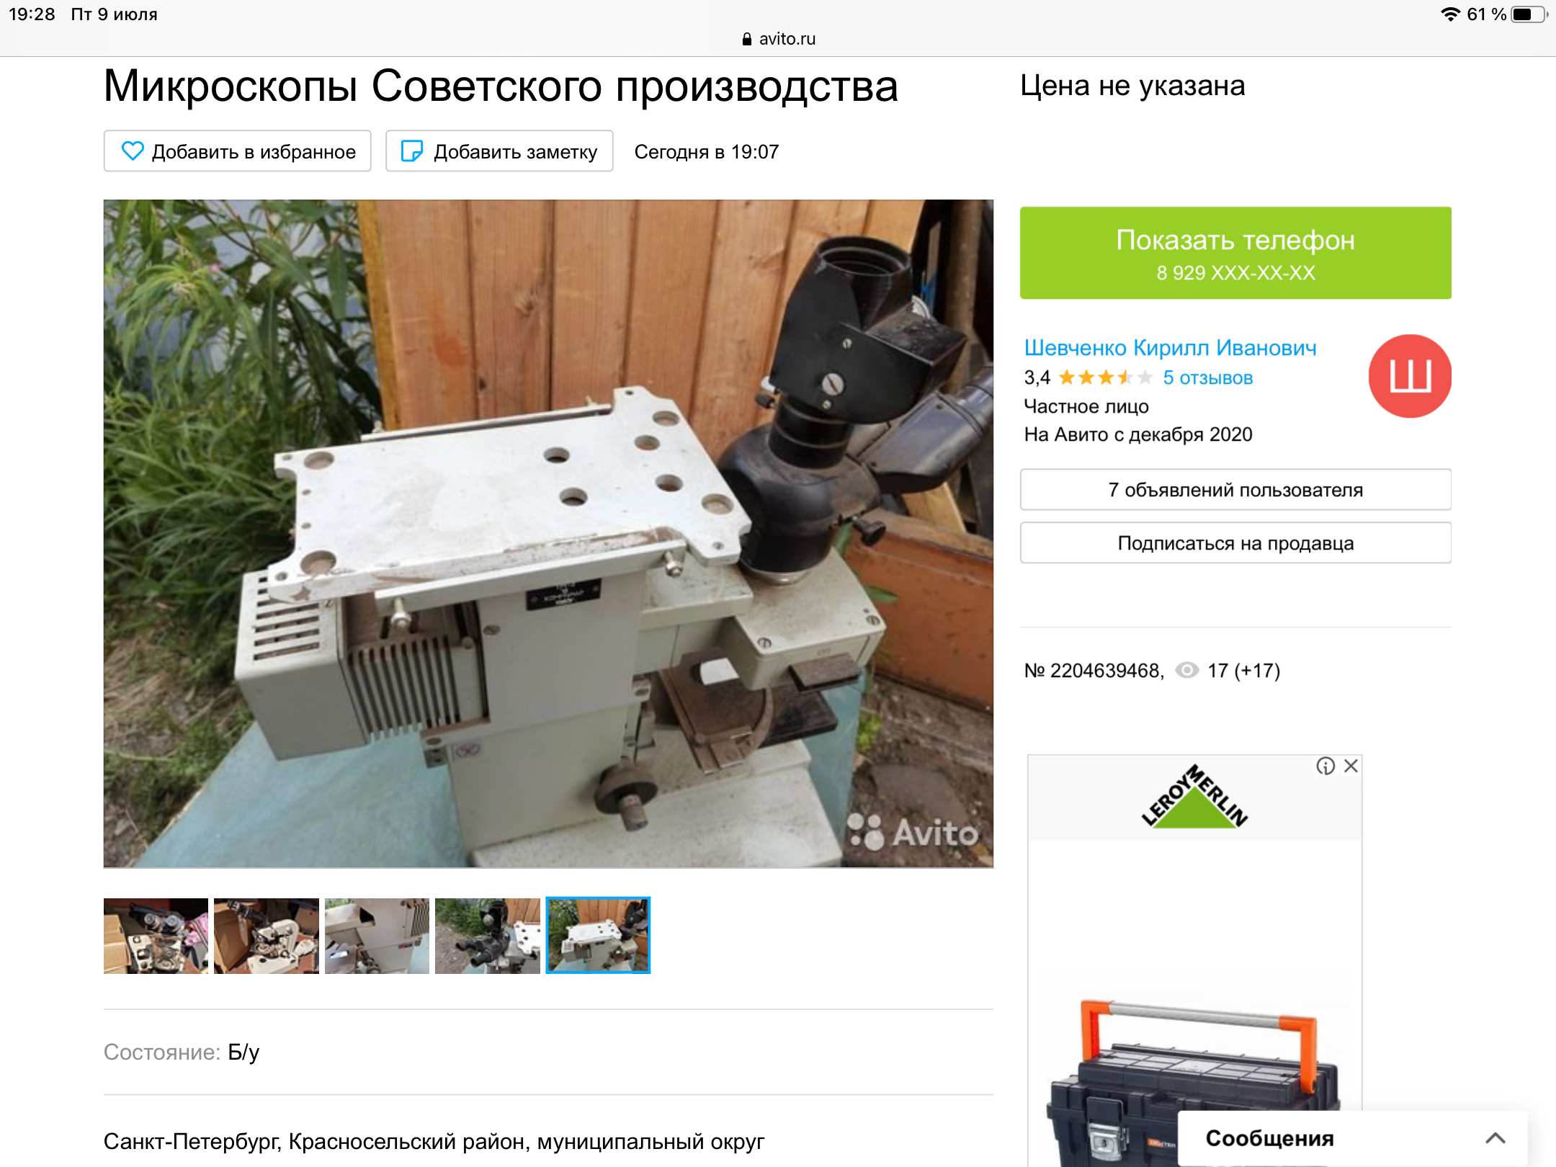Click the lock icon next to avito.ru
1556x1167 pixels.
click(747, 39)
